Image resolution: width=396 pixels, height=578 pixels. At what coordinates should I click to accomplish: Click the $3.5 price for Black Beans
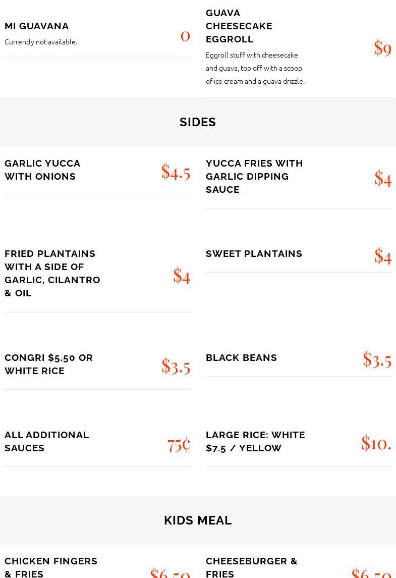[377, 359]
